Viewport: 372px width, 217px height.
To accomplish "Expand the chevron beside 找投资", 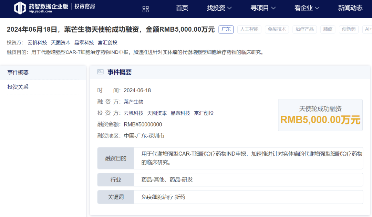I will click(229, 8).
